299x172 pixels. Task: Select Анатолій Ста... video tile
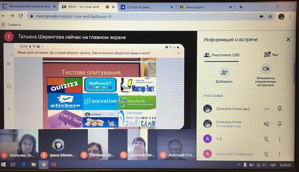[177, 144]
